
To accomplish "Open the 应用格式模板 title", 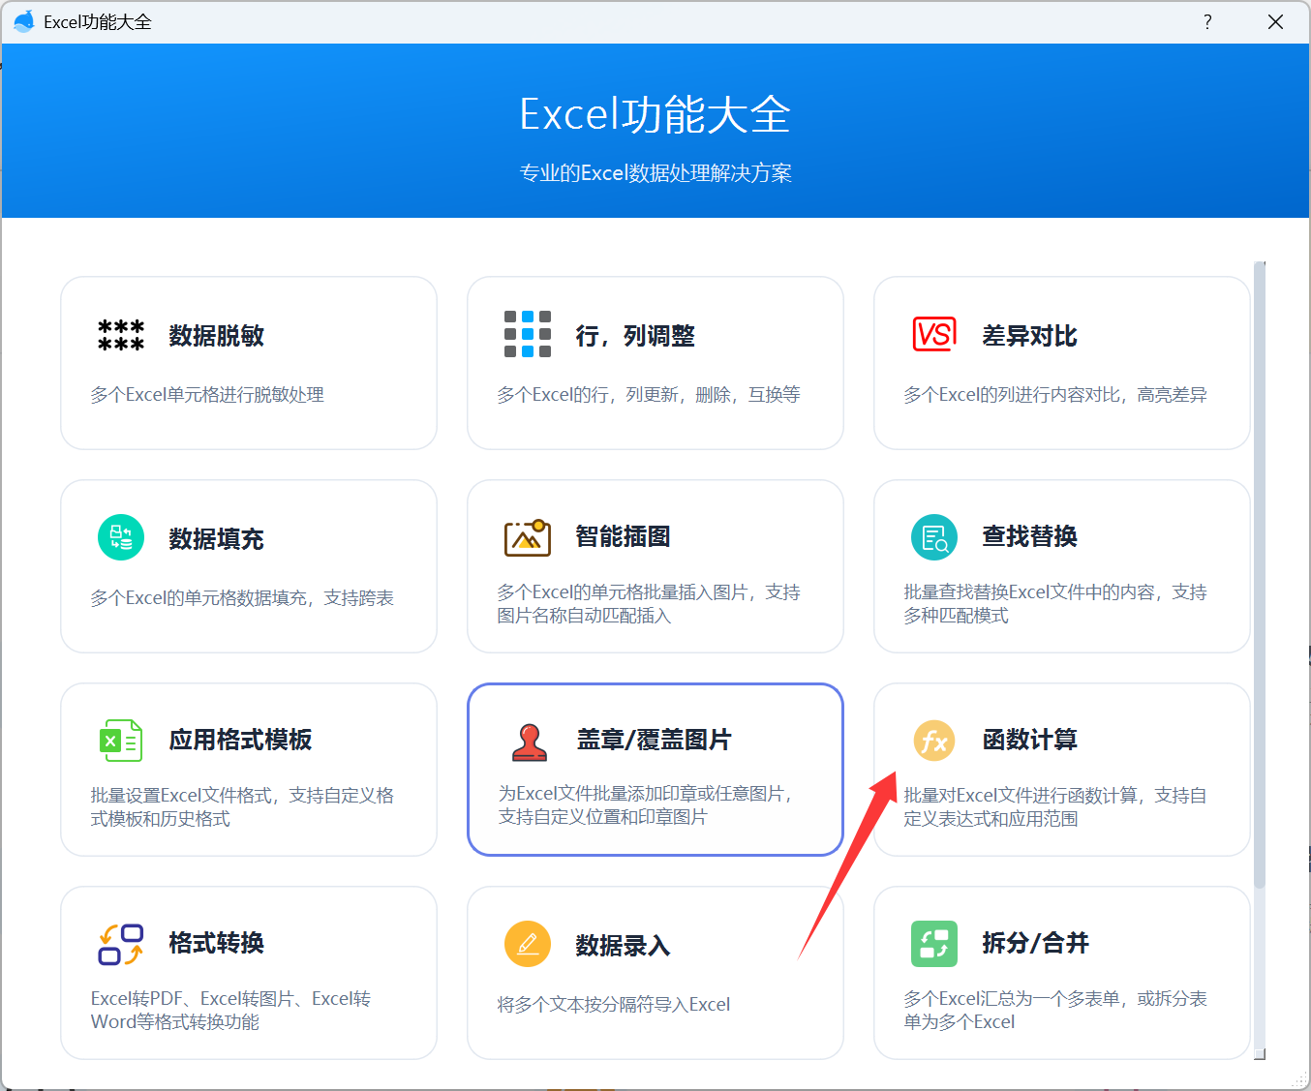I will [x=241, y=740].
